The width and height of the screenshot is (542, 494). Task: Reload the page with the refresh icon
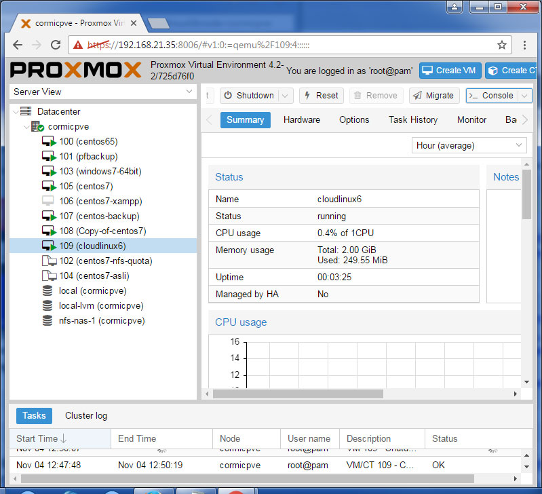[56, 45]
